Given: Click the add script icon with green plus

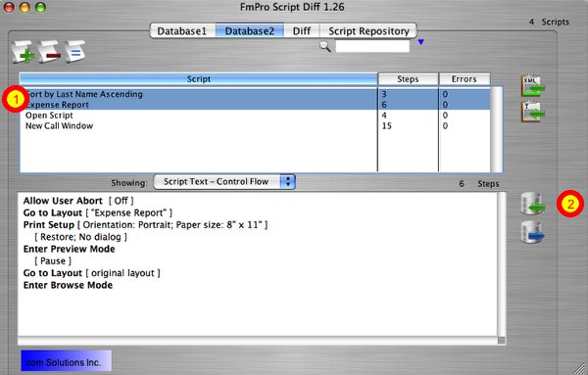Looking at the screenshot, I should click(24, 52).
